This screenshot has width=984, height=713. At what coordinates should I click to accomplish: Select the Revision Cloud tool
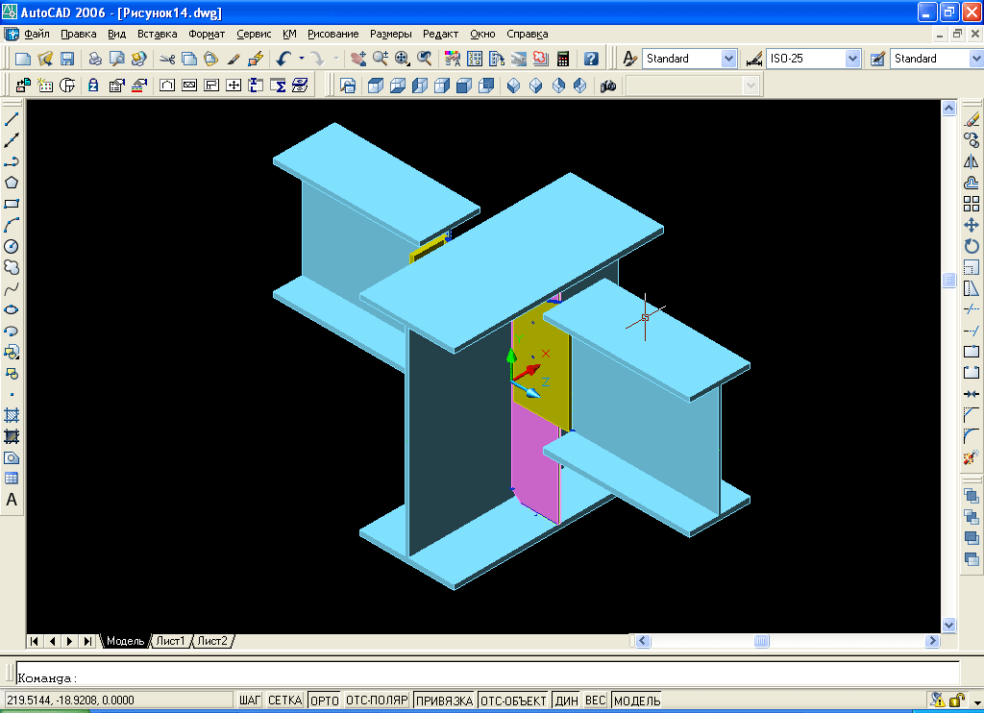coord(12,267)
